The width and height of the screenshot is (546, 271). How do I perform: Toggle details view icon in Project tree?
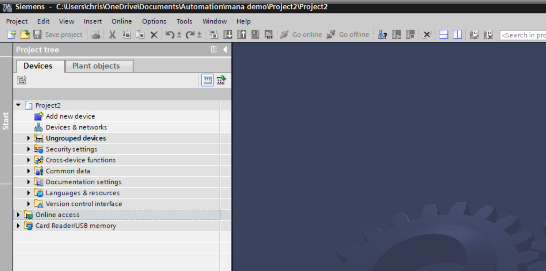click(x=208, y=80)
